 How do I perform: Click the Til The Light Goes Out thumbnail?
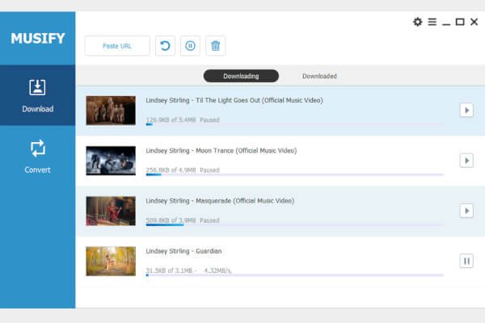point(111,111)
